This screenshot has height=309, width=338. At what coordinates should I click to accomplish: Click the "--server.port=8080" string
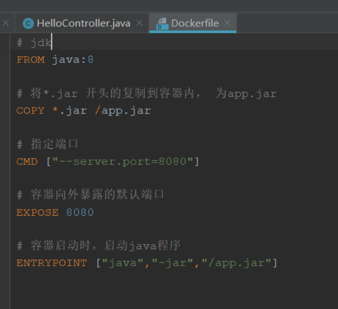point(122,161)
